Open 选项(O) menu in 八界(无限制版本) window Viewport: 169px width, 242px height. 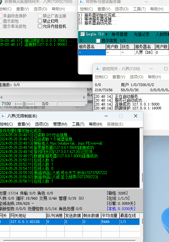pyautogui.click(x=41, y=124)
